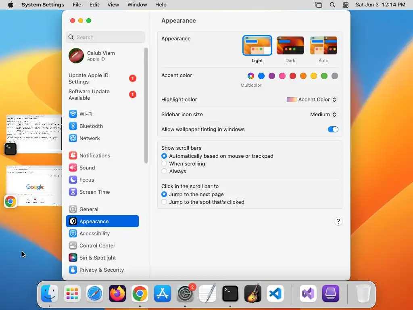Open the Apple menu
This screenshot has width=413, height=310.
(x=10, y=5)
